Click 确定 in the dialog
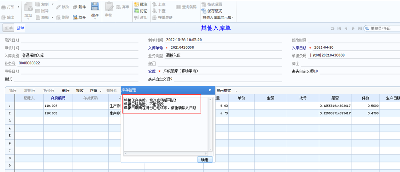 click(205, 159)
